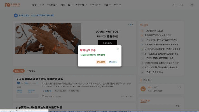The image size is (199, 112).
Task: Click commenter avatar in 最新评论
Action: [x=143, y=89]
